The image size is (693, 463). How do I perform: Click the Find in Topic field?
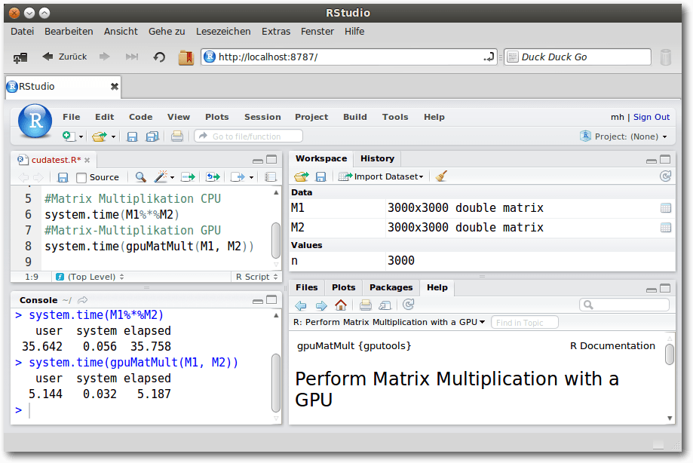(525, 323)
